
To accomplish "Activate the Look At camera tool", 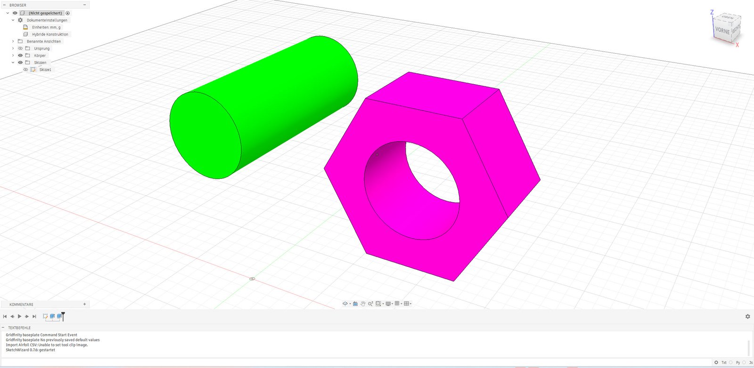I will click(355, 304).
